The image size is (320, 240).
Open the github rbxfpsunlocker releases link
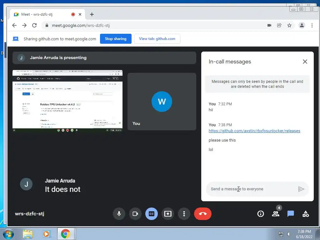tap(254, 131)
